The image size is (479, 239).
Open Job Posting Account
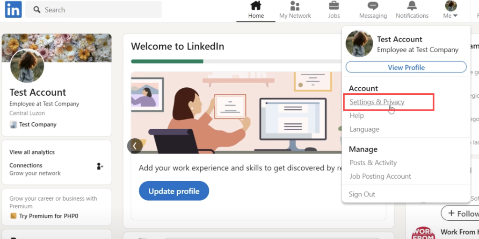tap(380, 176)
